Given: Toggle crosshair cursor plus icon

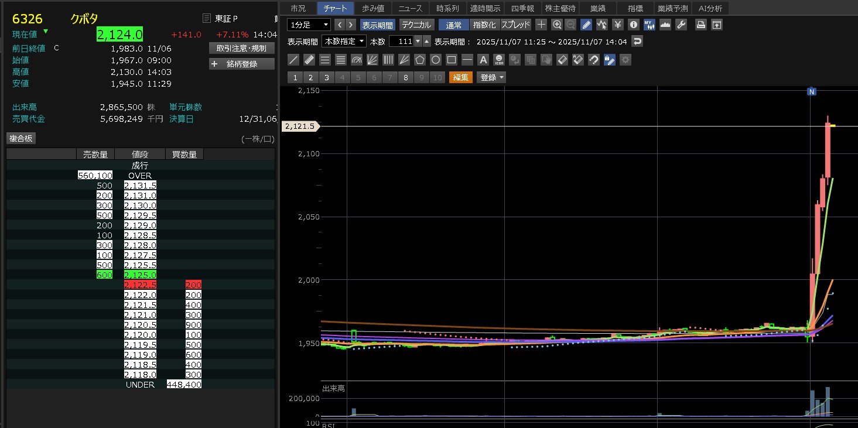Looking at the screenshot, I should 541,25.
